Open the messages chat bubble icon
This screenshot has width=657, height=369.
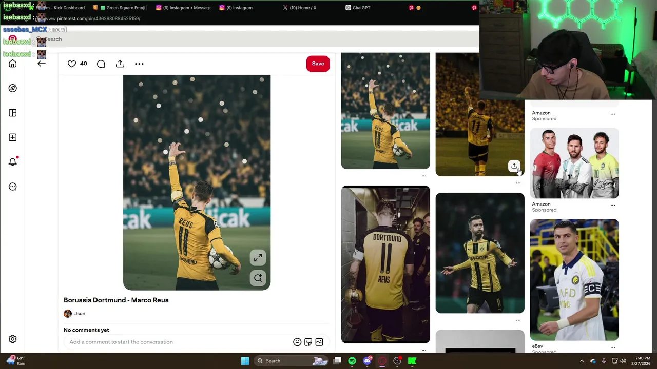pyautogui.click(x=13, y=187)
